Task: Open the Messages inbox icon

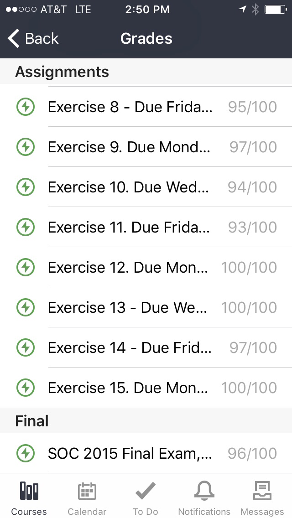Action: click(262, 492)
